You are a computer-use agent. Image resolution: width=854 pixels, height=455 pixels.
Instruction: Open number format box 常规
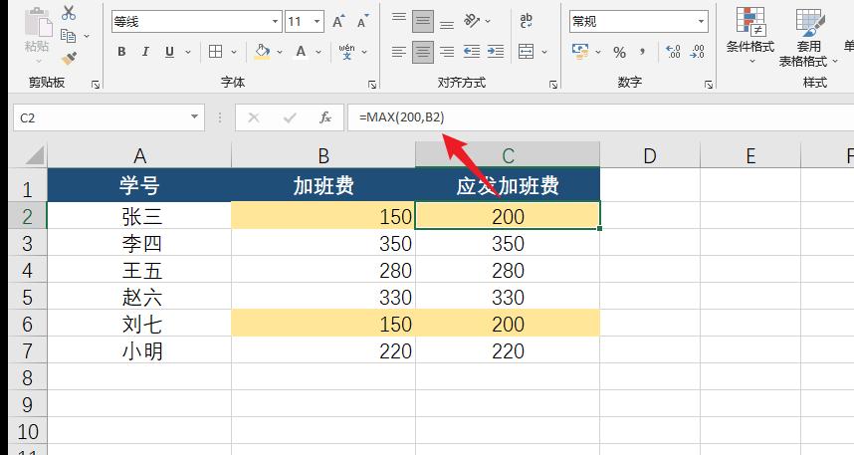coord(639,22)
